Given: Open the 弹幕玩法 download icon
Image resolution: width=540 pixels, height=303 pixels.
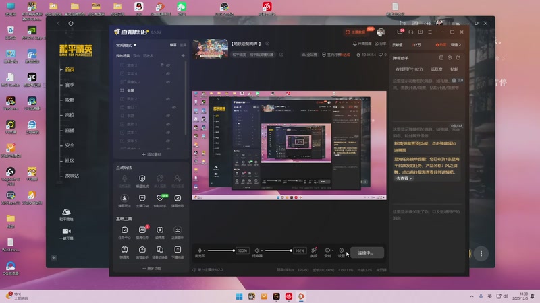Looking at the screenshot, I should pos(124,200).
